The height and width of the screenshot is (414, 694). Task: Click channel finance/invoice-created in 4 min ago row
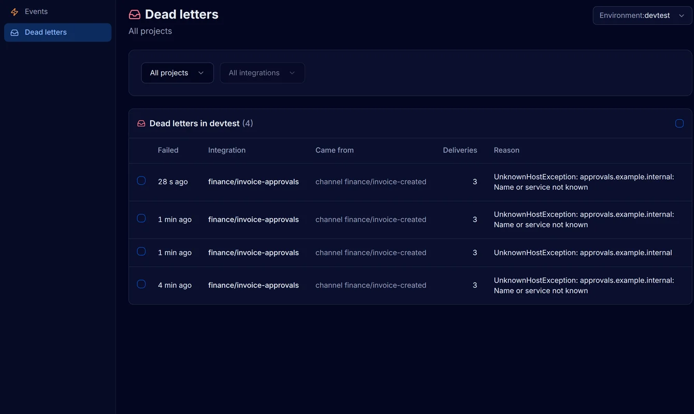click(371, 285)
